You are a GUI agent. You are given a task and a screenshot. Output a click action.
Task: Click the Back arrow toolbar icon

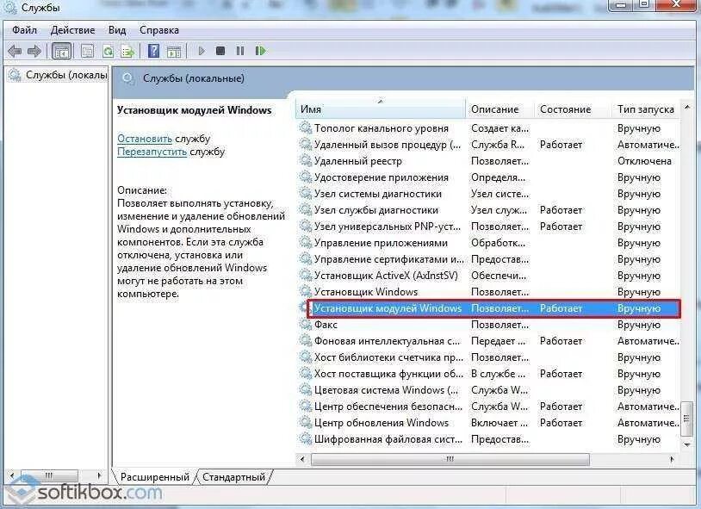tap(15, 51)
